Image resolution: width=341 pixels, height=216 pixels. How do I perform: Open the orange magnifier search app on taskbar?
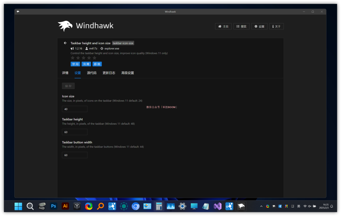100,206
